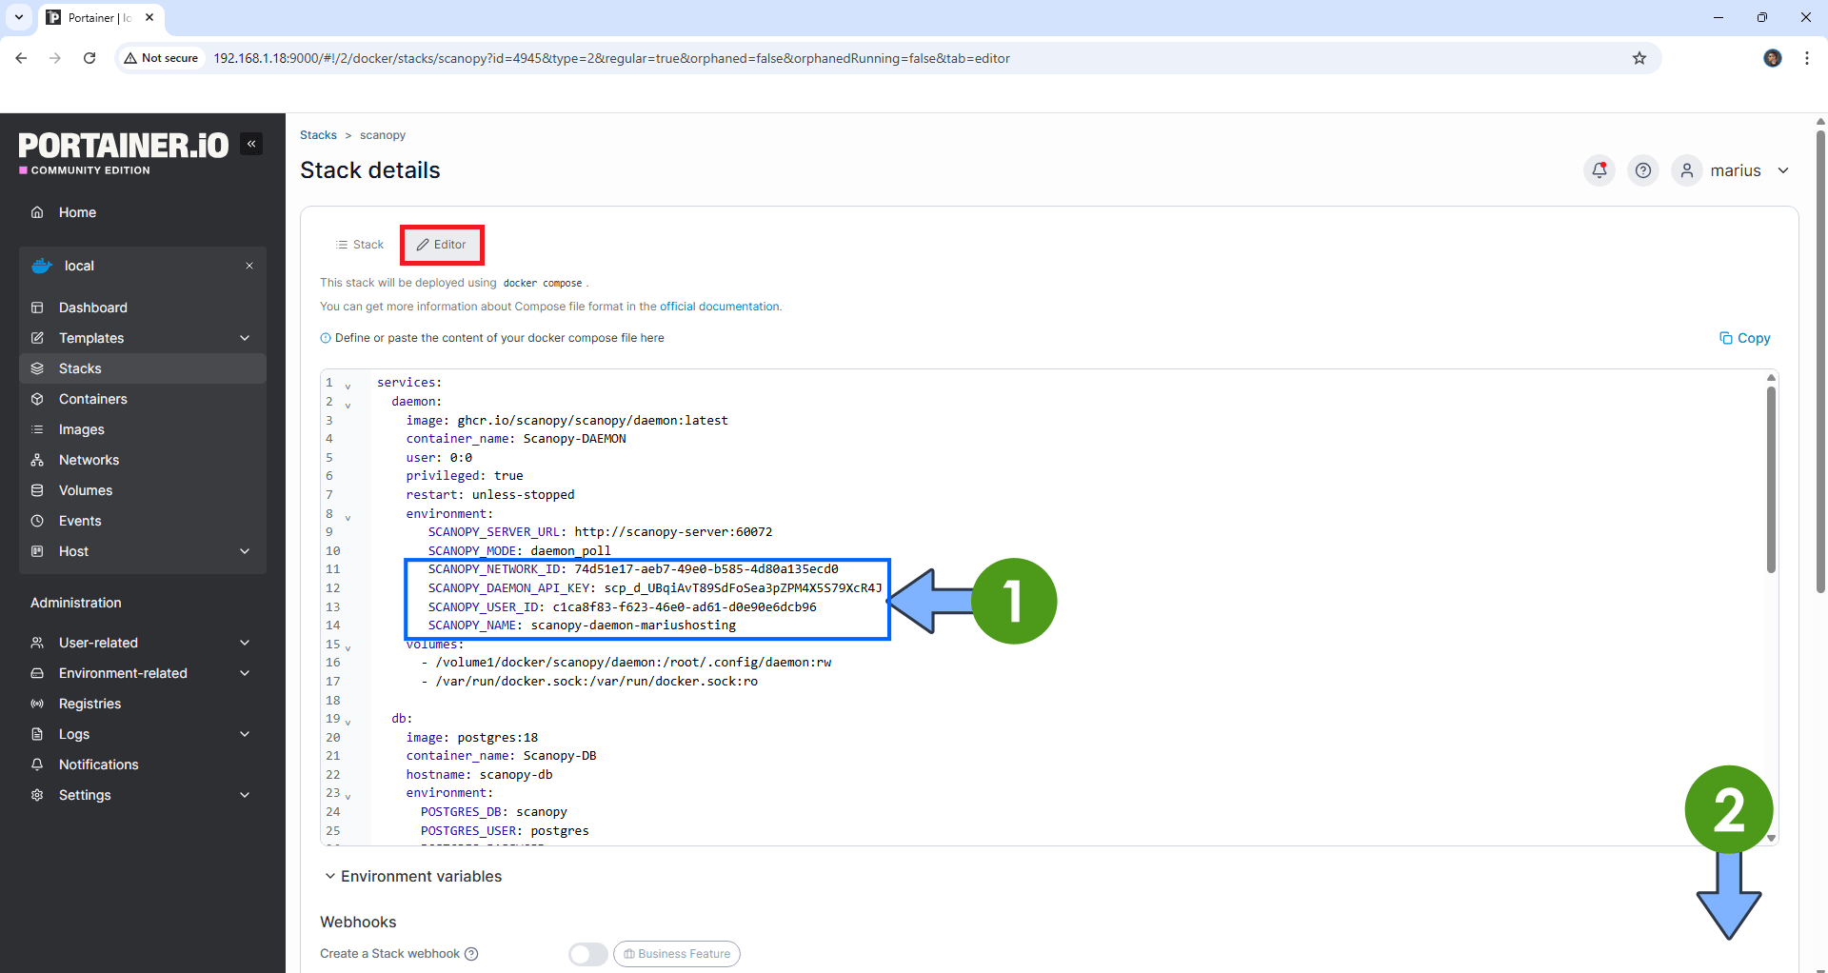
Task: Click the notifications bell icon
Action: pyautogui.click(x=1599, y=170)
